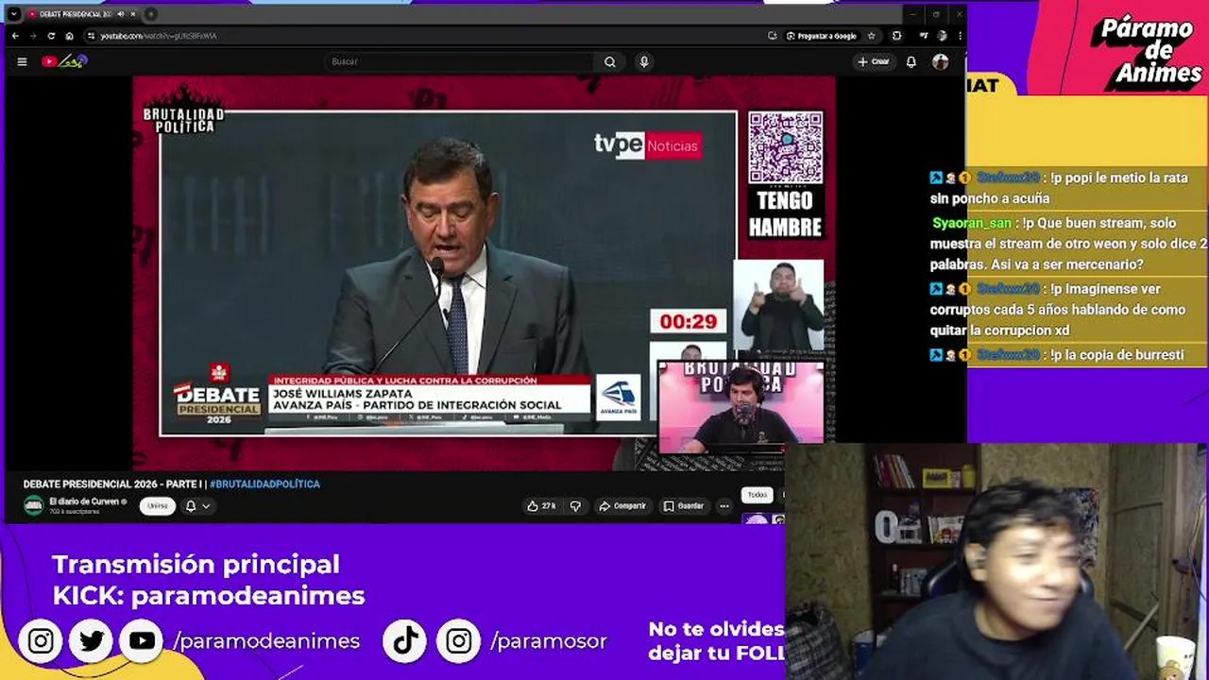Screen dimensions: 1209x680
Task: Expand the channel notification bell dropdown
Action: pos(196,506)
